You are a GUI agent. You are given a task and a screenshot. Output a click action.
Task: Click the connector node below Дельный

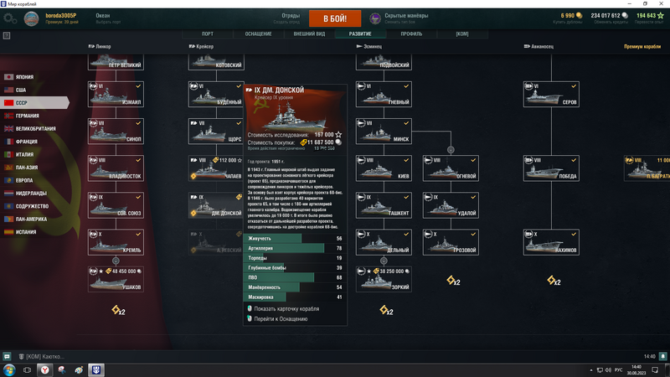[384, 261]
